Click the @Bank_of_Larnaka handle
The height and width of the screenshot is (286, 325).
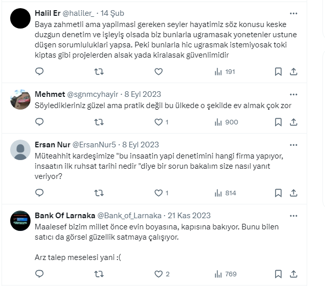click(129, 215)
